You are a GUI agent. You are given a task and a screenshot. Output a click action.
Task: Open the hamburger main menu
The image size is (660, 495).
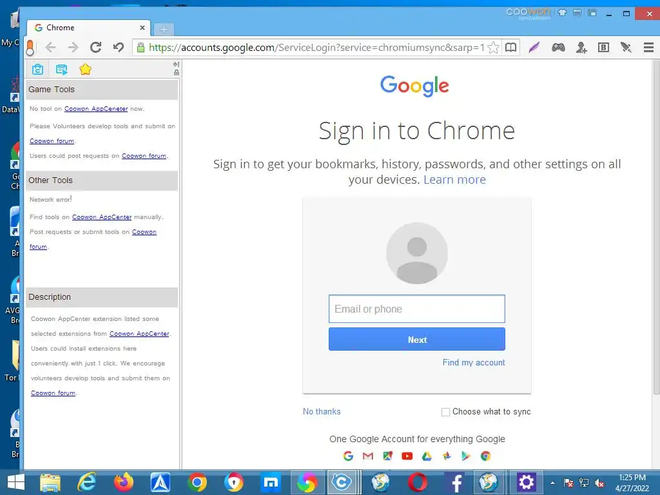(648, 47)
